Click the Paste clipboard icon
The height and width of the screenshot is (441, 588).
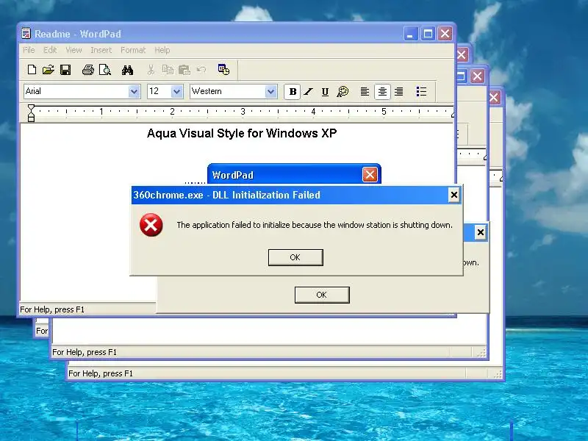click(184, 70)
